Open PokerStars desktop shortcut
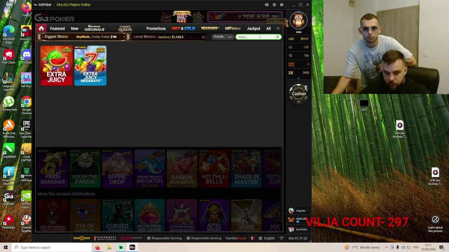Viewport: 449px width, 252px height. tap(9, 222)
